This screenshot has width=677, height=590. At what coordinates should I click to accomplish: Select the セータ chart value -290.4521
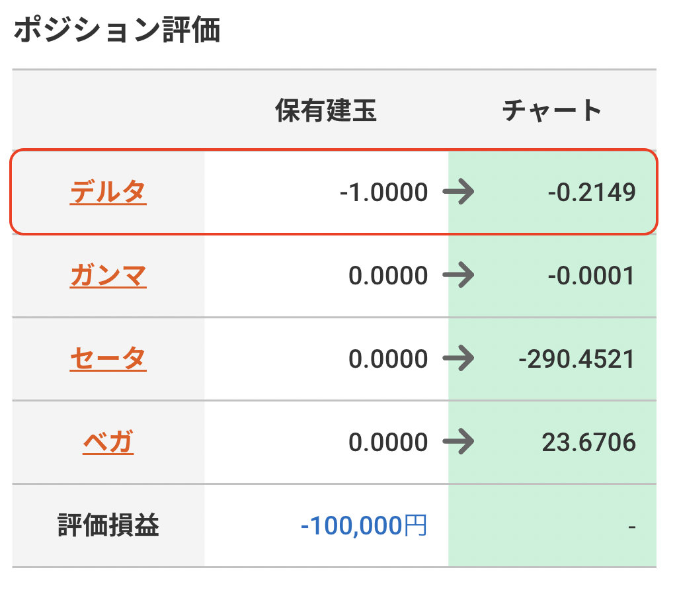[x=577, y=359]
